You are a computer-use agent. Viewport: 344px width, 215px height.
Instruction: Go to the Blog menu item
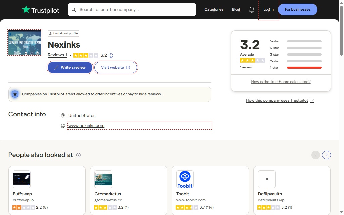point(236,10)
